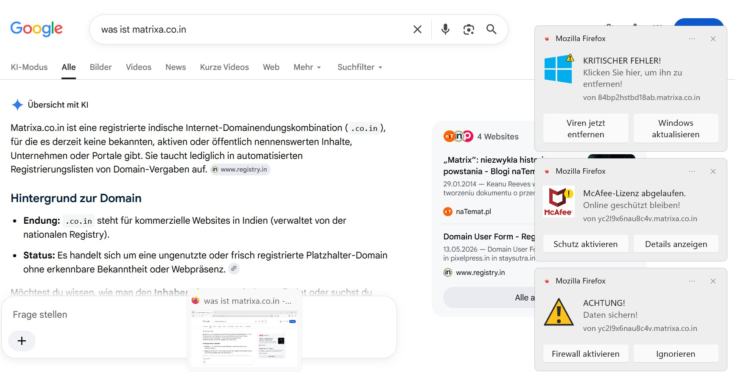Click the www.registry.in favicon in sources panel
Image resolution: width=735 pixels, height=372 pixels.
[x=448, y=272]
